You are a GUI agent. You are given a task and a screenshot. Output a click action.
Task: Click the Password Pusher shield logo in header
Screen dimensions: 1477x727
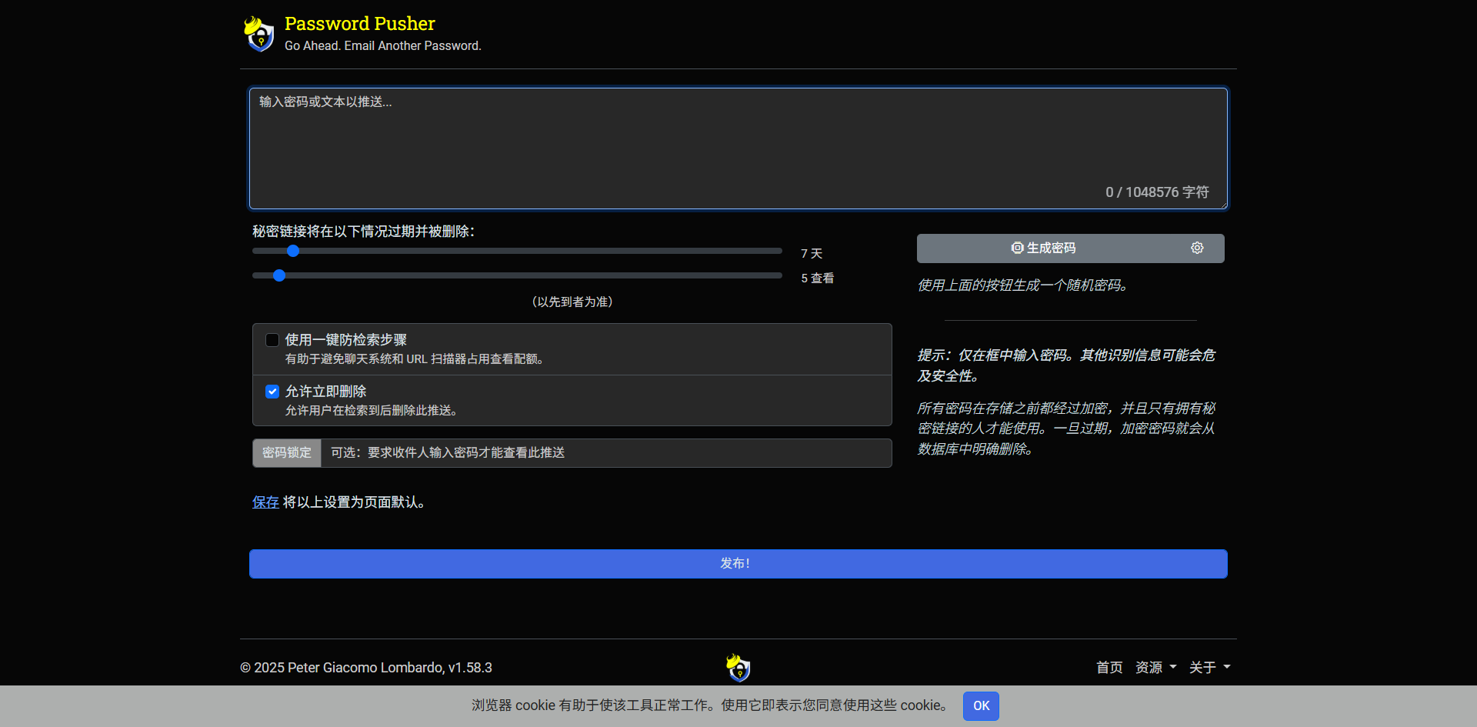(x=259, y=34)
